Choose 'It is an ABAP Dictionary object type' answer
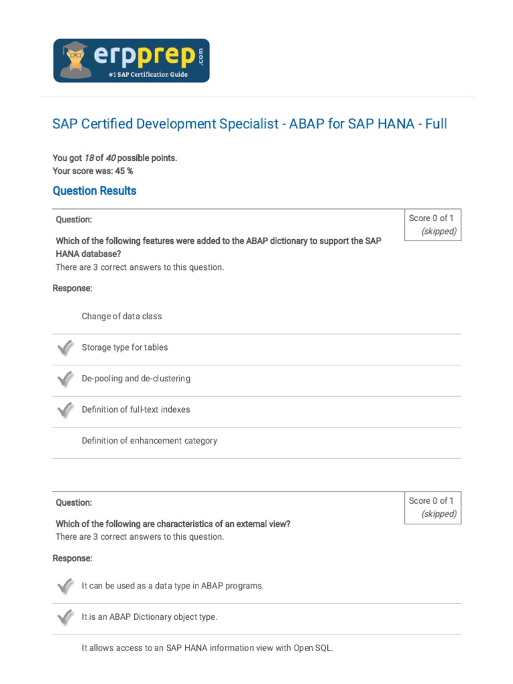 149,617
